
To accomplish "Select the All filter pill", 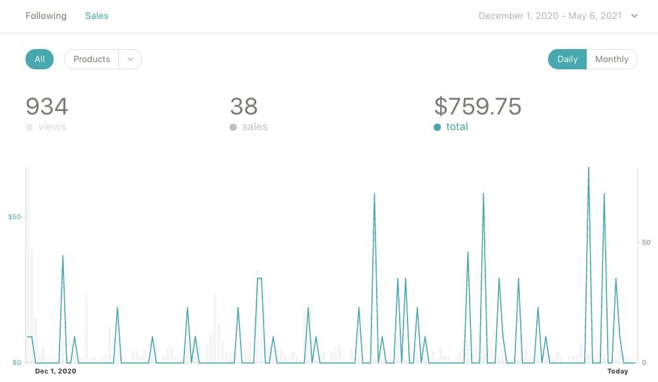I will [39, 59].
